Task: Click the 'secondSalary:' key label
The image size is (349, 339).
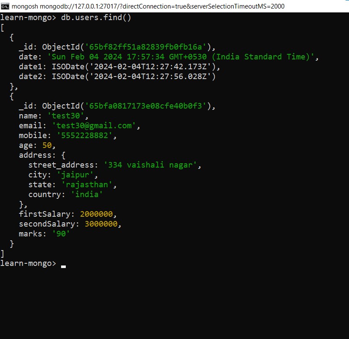Action: (49, 224)
